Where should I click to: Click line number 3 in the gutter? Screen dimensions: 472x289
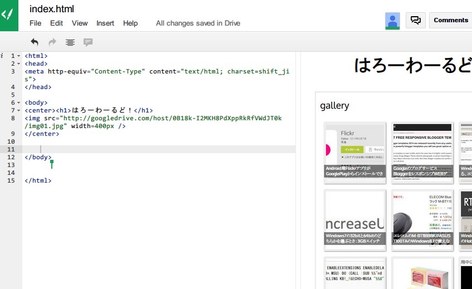[x=13, y=72]
